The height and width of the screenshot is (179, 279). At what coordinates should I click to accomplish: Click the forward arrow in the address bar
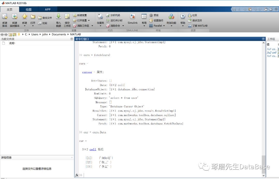click(6, 35)
